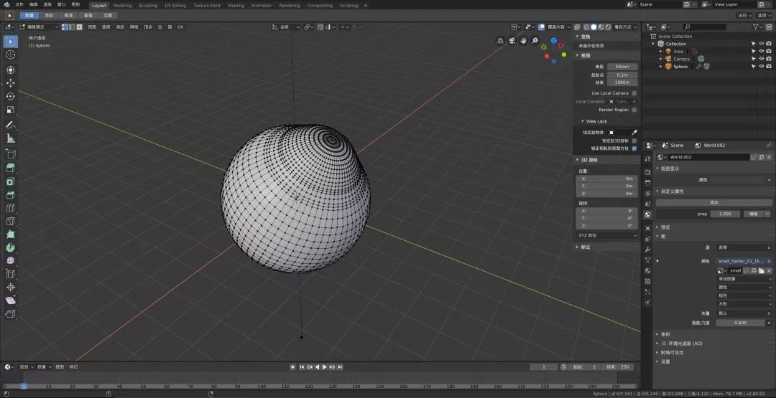Hide the Camera object via eye icon
This screenshot has height=398, width=776.
pyautogui.click(x=762, y=59)
